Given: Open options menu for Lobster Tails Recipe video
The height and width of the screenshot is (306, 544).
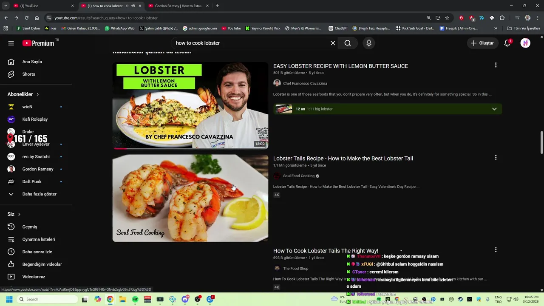Looking at the screenshot, I should tap(496, 157).
